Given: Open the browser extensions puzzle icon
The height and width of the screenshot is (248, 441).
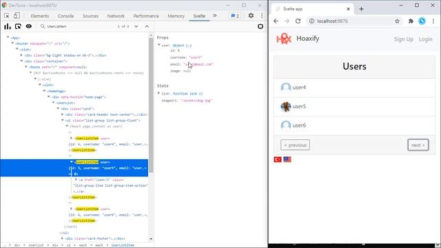Looking at the screenshot, I should tap(411, 21).
